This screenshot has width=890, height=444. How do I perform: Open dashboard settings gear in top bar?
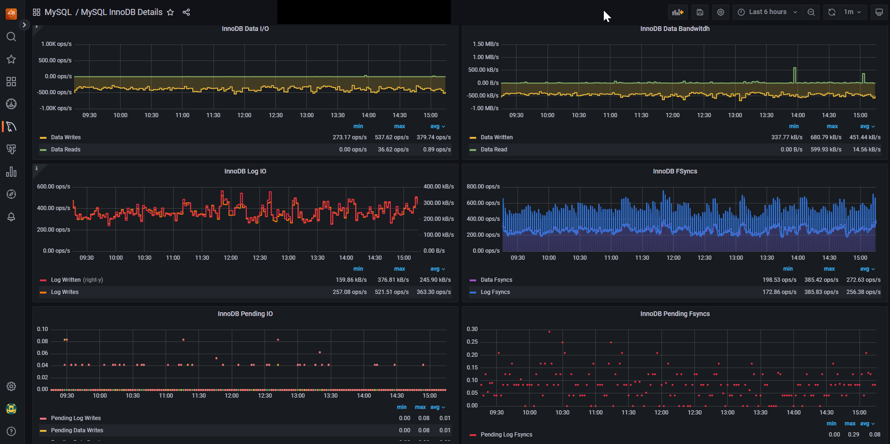(x=721, y=12)
